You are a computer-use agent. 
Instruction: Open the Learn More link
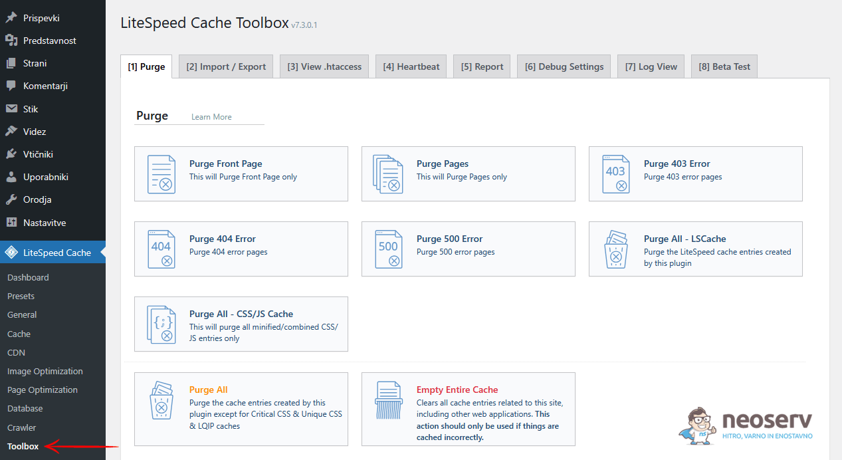pyautogui.click(x=211, y=117)
